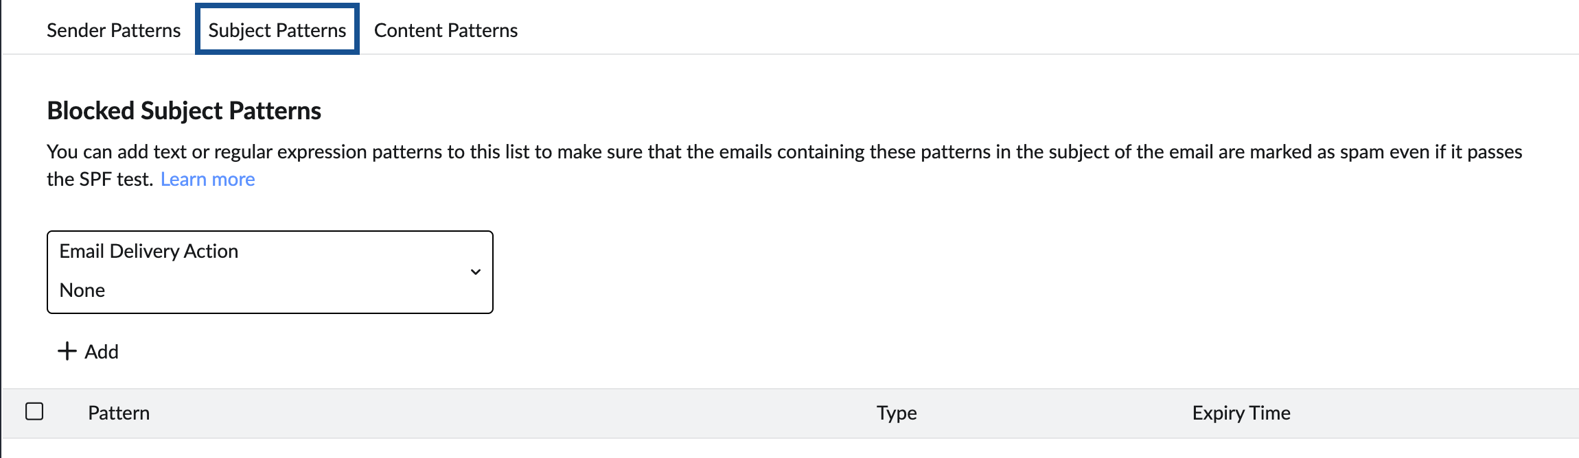Click the 'Email Delivery Action' field label
This screenshot has width=1579, height=458.
point(149,251)
